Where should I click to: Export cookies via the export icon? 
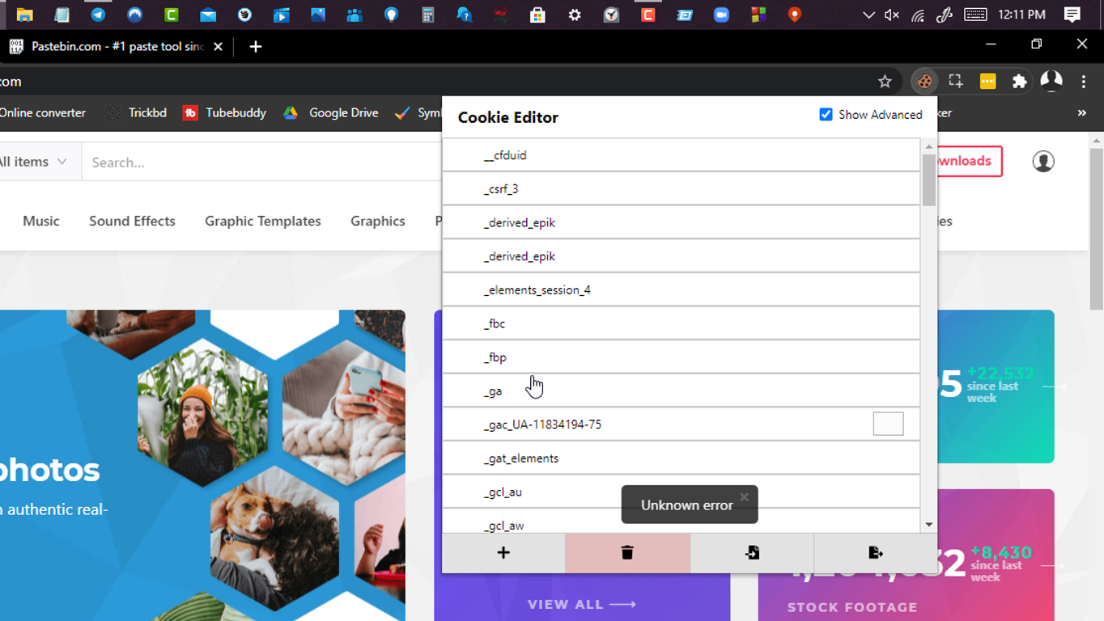click(x=876, y=553)
